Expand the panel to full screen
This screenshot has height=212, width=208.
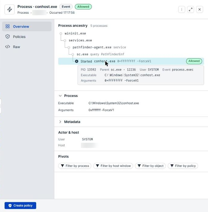coord(191,9)
